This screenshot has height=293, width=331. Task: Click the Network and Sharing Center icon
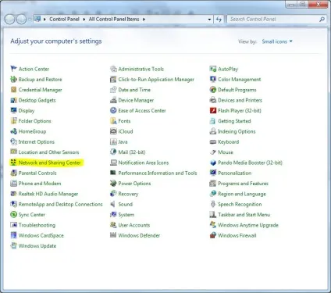(13, 163)
